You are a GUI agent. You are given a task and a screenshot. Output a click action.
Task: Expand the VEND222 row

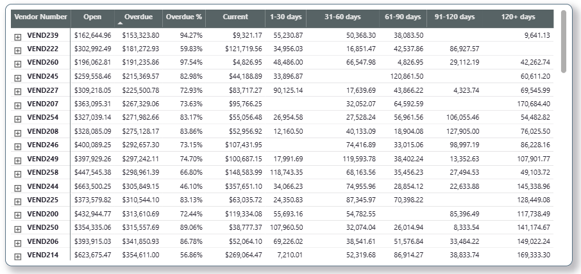17,51
